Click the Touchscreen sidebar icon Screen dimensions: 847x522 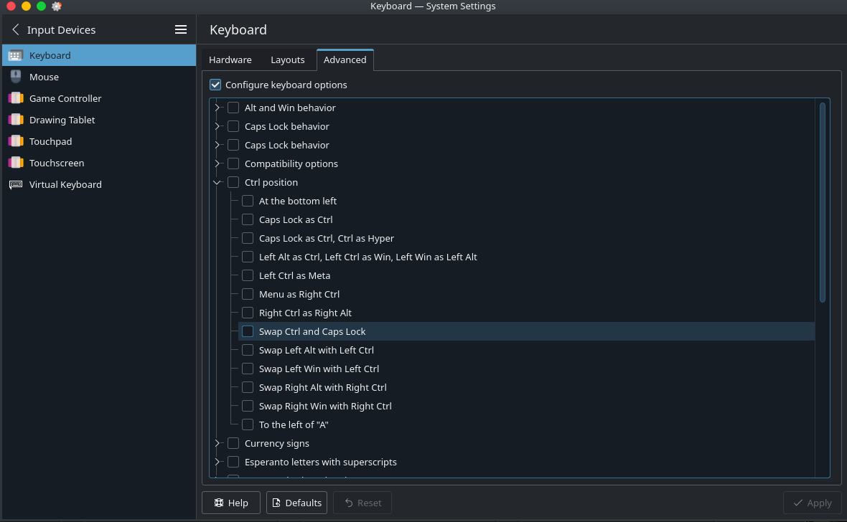pyautogui.click(x=16, y=163)
